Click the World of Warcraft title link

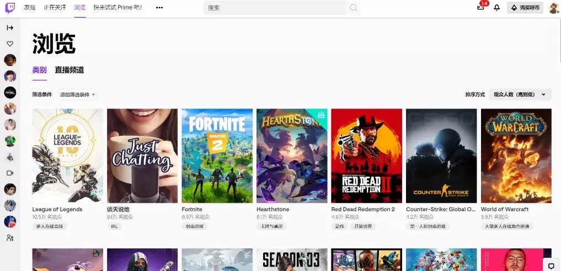[x=505, y=209]
